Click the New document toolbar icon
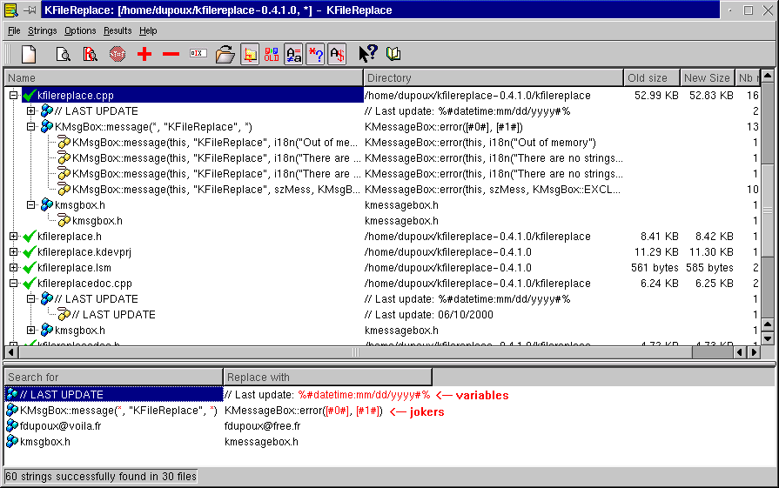 (x=29, y=55)
